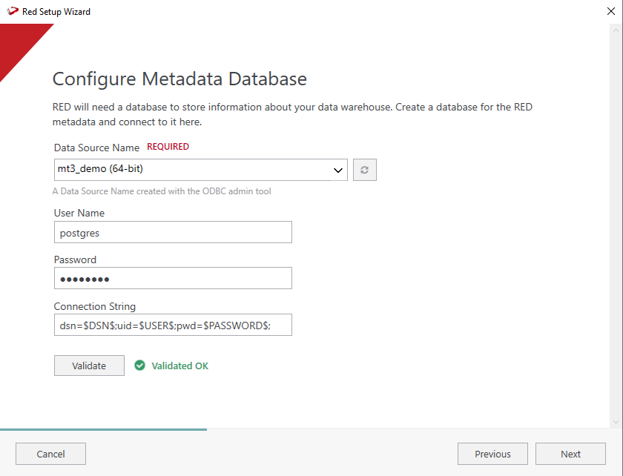Click the Validated OK status text
Image resolution: width=623 pixels, height=476 pixels.
pos(180,366)
